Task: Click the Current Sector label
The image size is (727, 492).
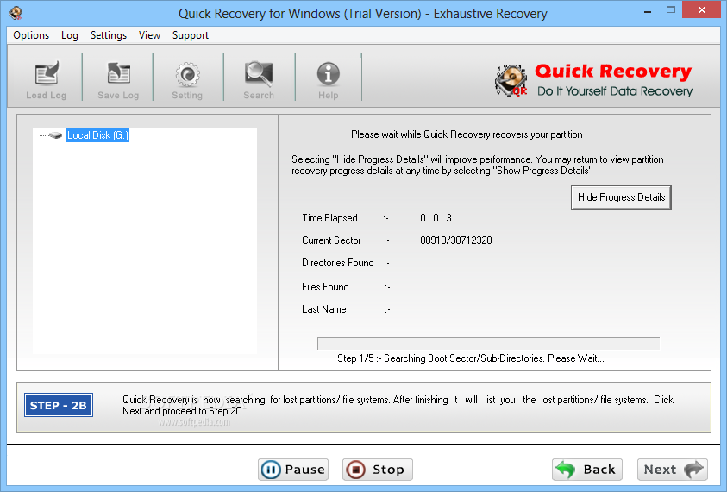Action: (331, 240)
